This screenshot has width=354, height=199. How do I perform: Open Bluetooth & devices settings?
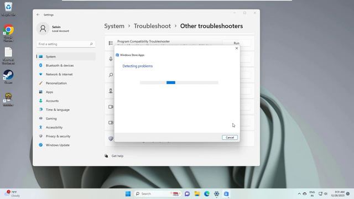click(x=66, y=65)
